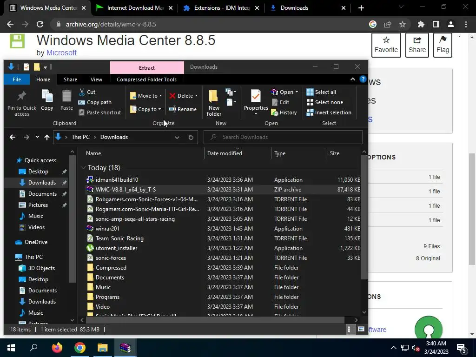Open Chrome side panel icon

point(436,24)
